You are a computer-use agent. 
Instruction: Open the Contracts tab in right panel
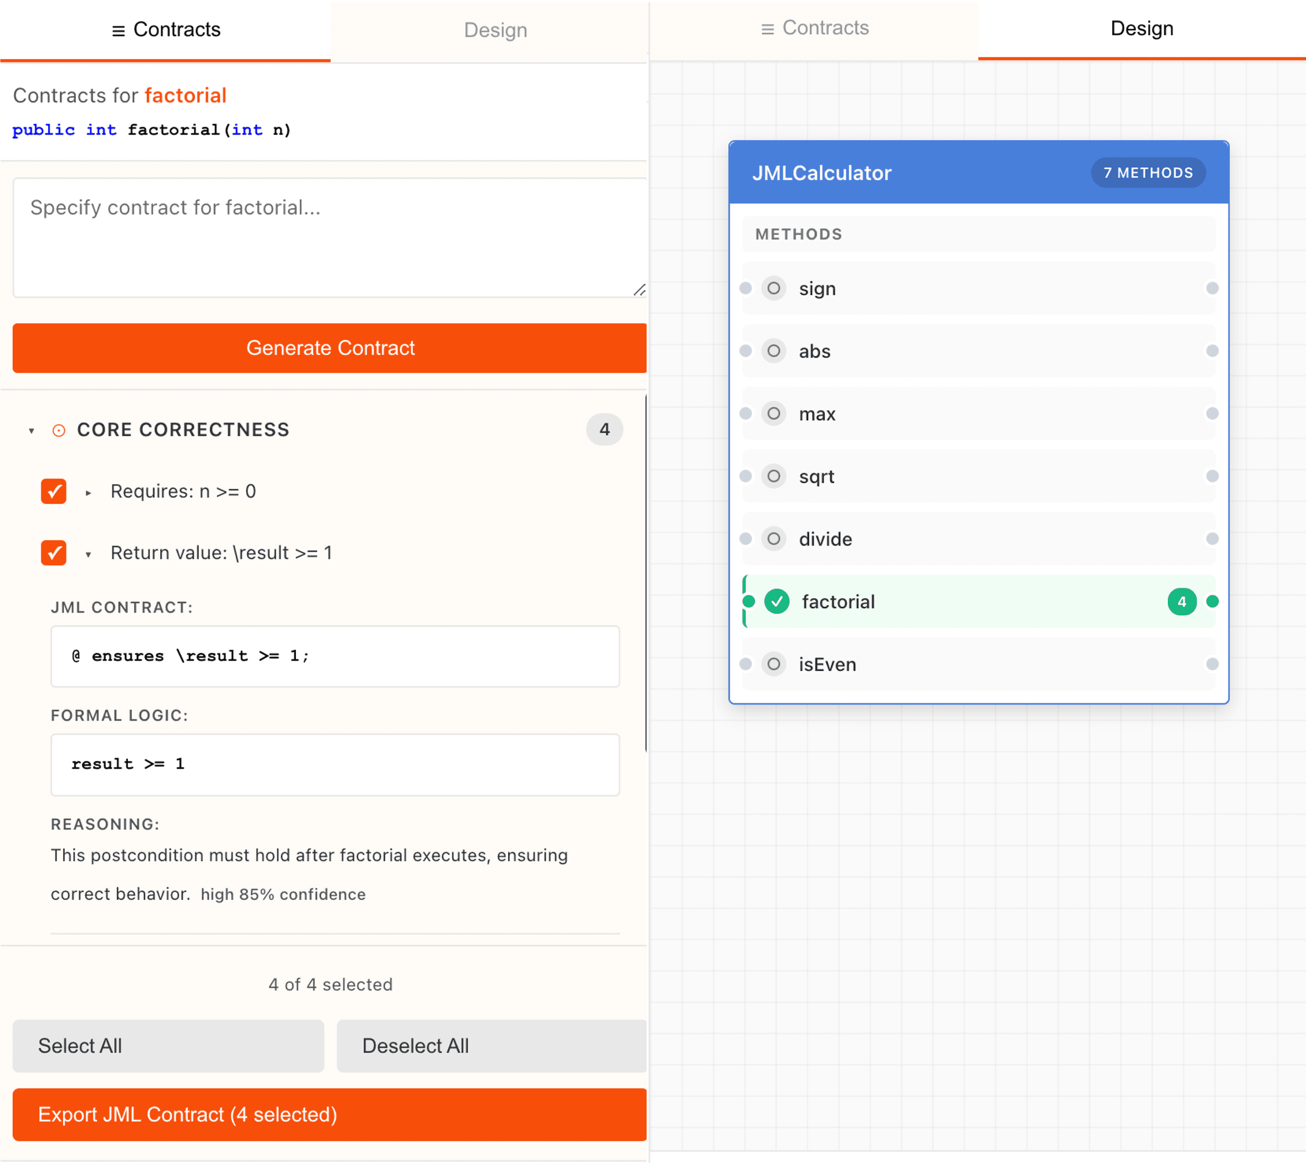815,28
